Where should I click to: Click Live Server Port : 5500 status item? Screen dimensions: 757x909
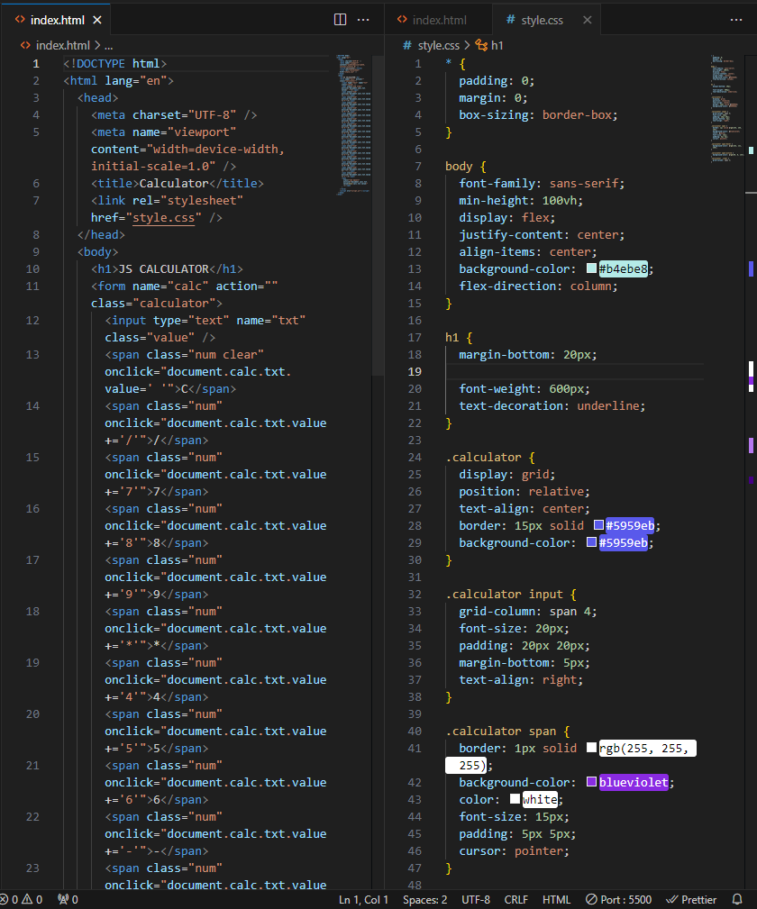[x=618, y=899]
